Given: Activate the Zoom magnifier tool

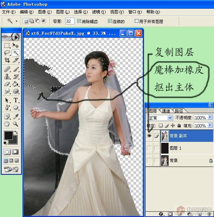Looking at the screenshot, I should coord(16,124).
